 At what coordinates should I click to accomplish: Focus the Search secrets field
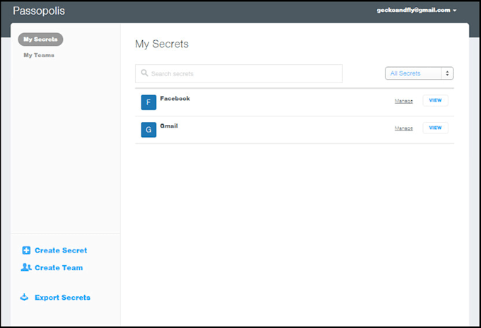[x=244, y=73]
